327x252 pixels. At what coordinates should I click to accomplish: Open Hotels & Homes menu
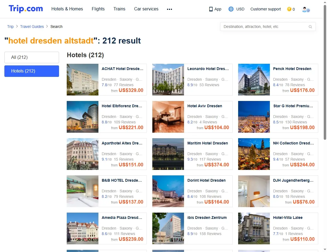click(67, 9)
